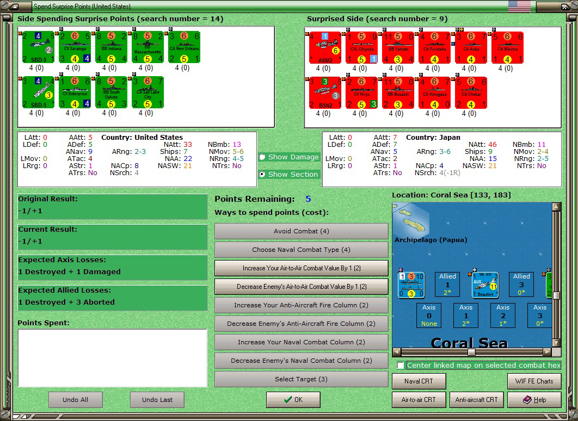Image resolution: width=578 pixels, height=421 pixels.
Task: Decrease enemy's air-to-air combat value by 1
Action: [x=301, y=287]
